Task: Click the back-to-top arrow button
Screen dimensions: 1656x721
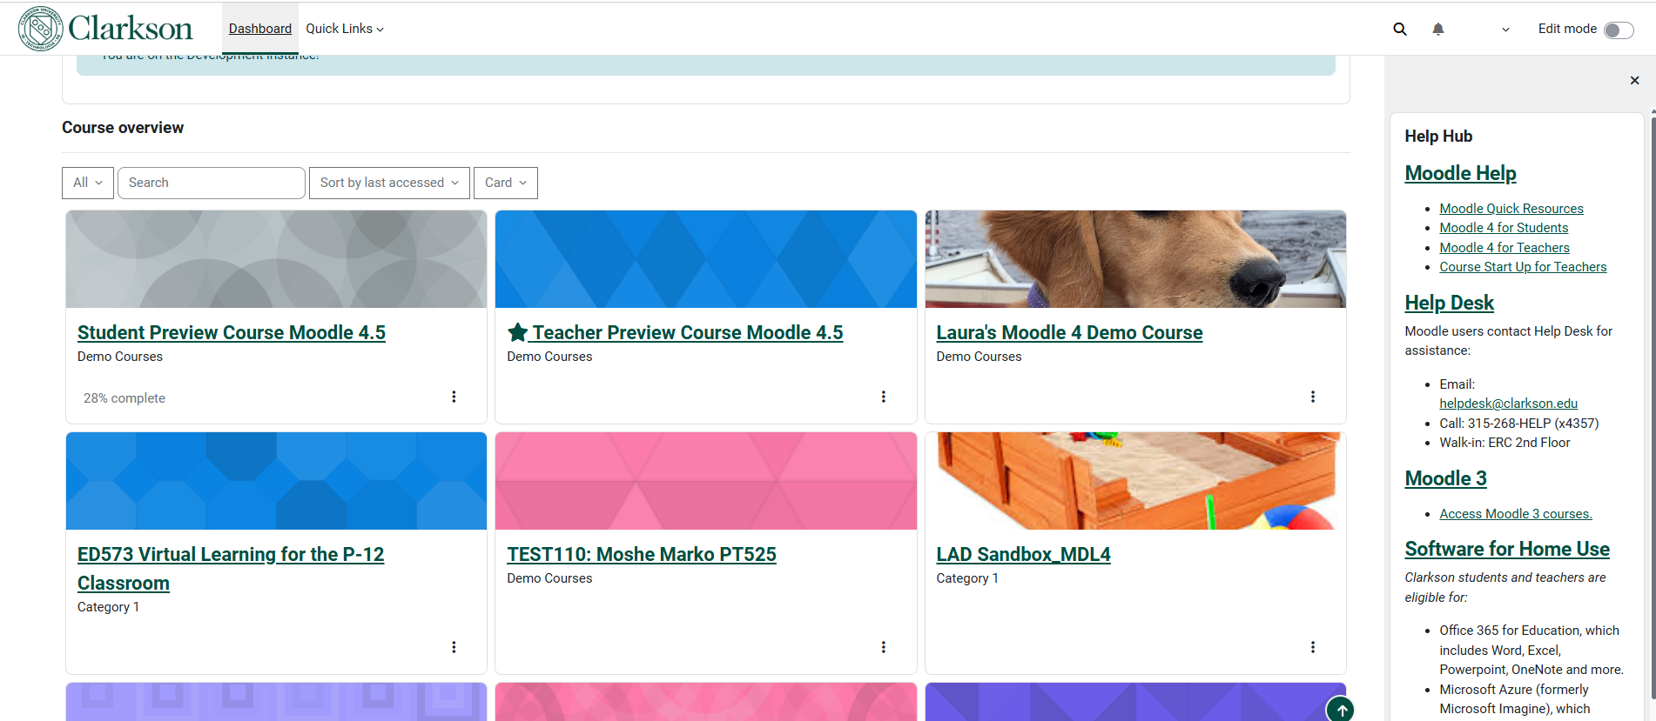Action: [1341, 710]
